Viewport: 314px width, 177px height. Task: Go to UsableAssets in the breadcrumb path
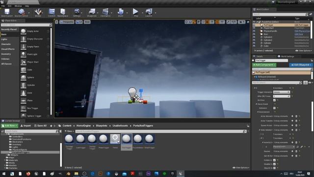pyautogui.click(x=120, y=126)
